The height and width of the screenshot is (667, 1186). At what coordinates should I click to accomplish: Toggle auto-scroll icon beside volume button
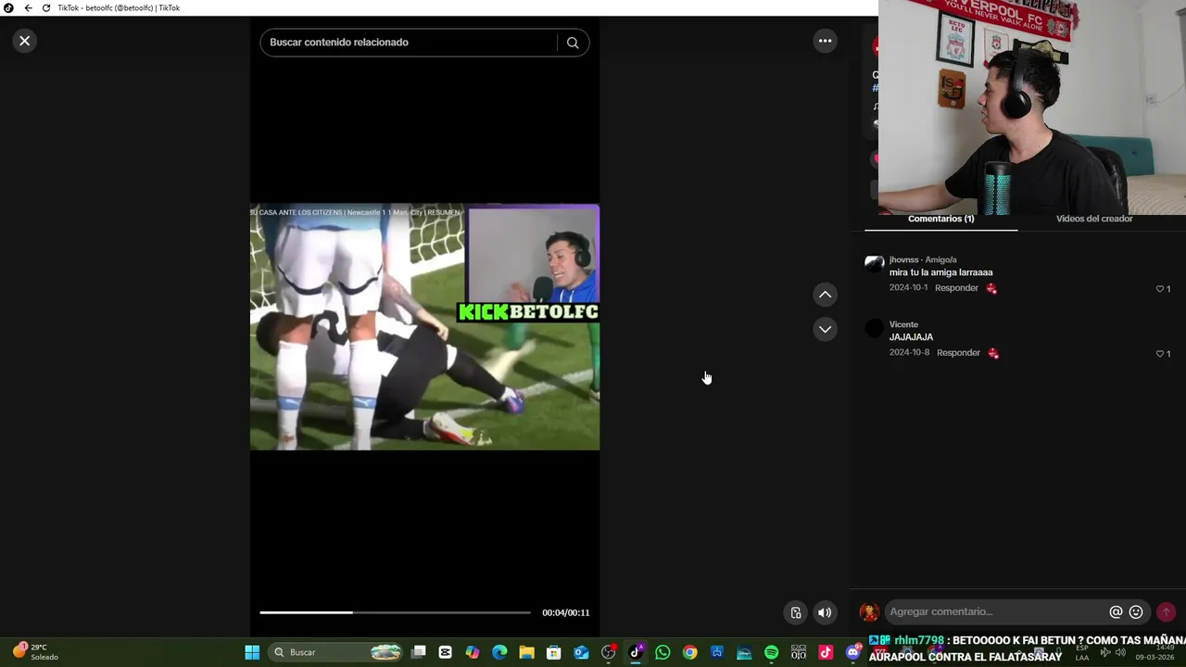796,612
